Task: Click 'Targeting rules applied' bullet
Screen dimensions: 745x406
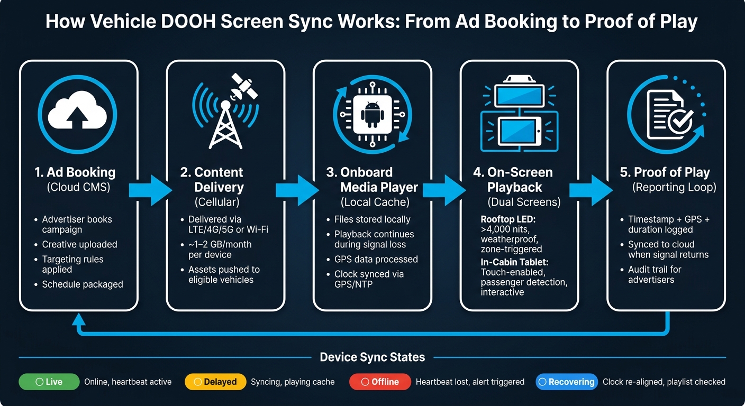Action: coord(73,264)
